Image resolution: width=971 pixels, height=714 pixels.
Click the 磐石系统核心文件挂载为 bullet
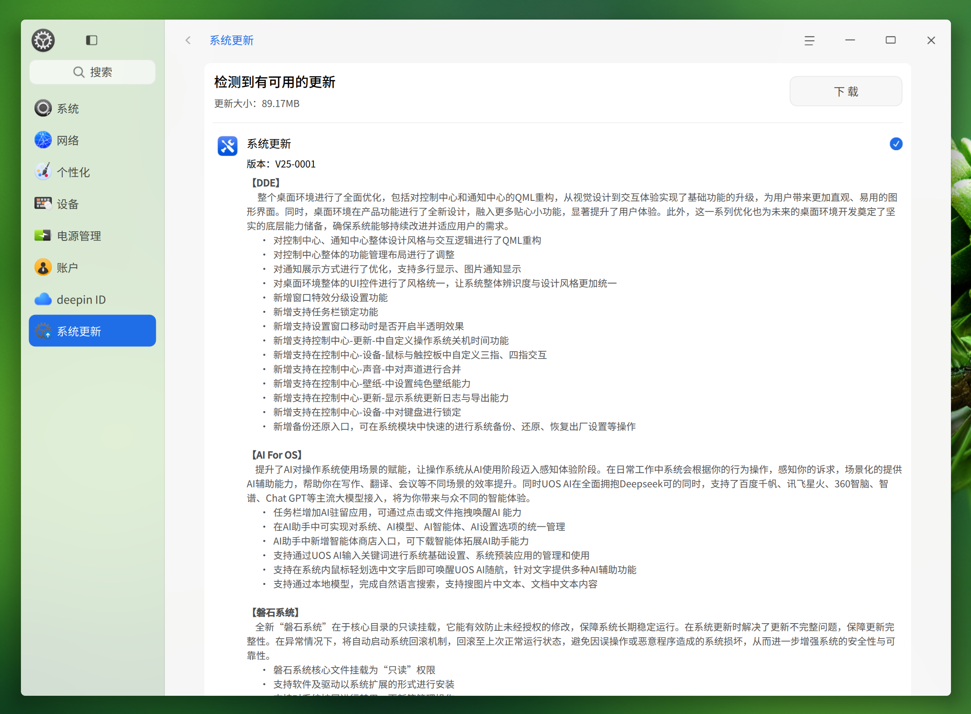[x=354, y=670]
